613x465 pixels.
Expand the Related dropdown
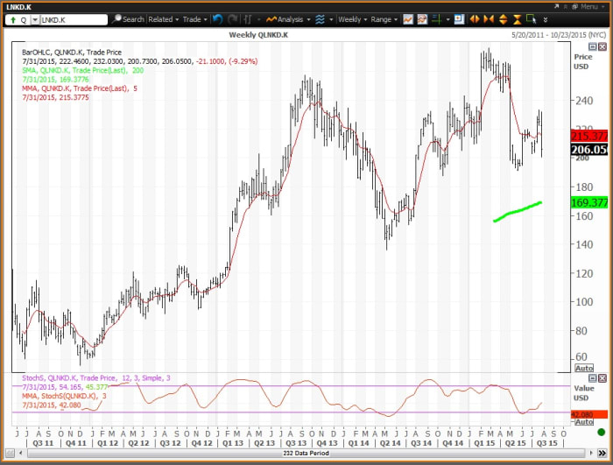pyautogui.click(x=163, y=18)
